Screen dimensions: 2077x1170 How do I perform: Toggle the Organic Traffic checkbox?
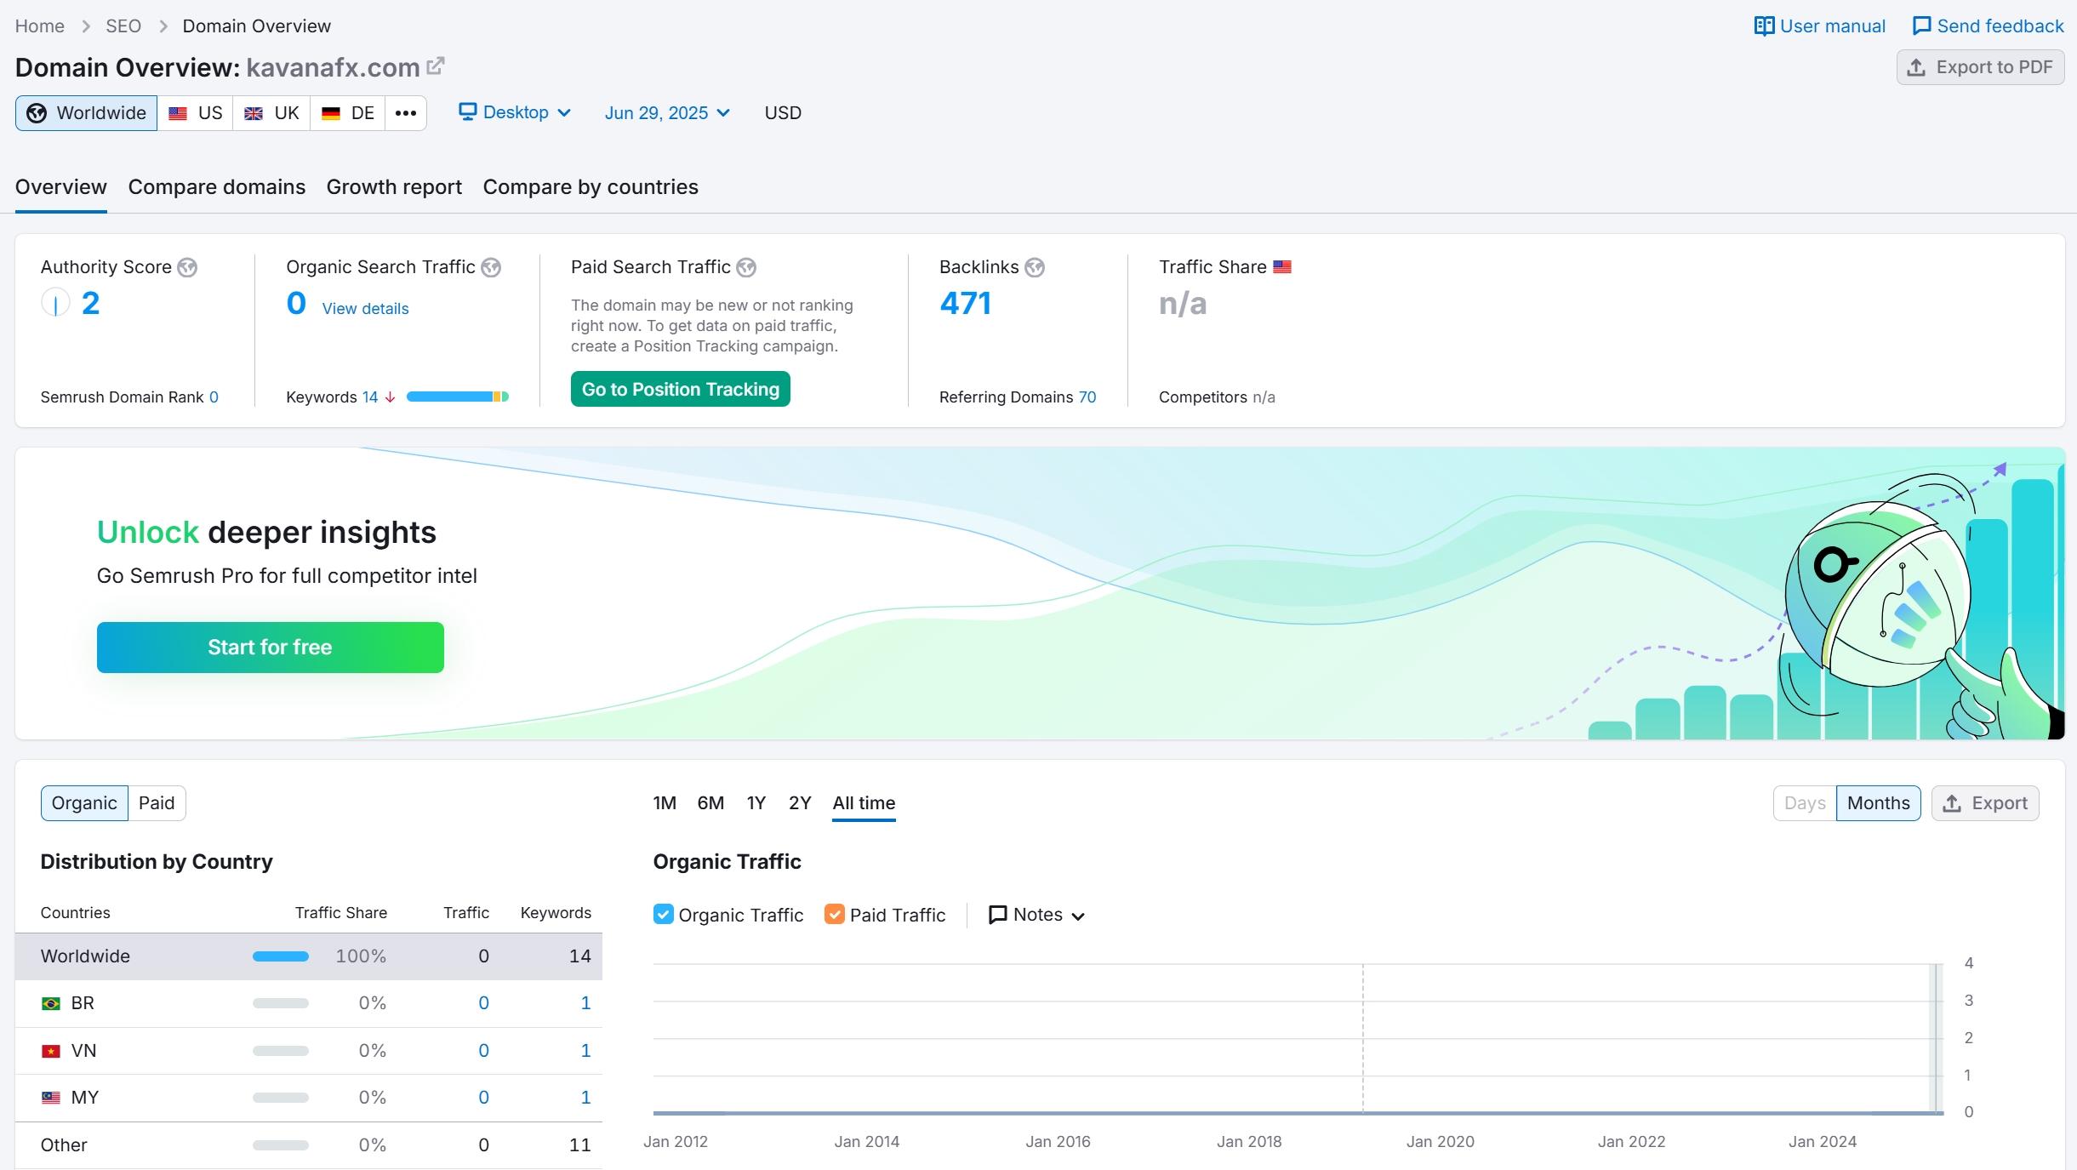point(664,914)
